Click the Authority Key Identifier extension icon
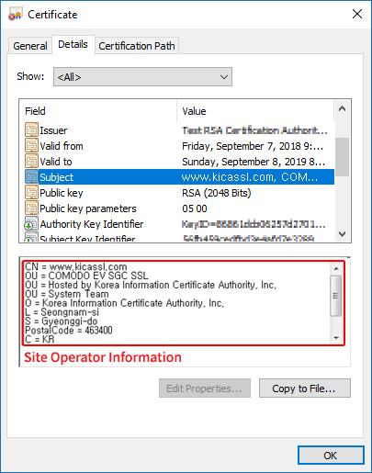Screen dimensions: 372x473 pos(31,224)
